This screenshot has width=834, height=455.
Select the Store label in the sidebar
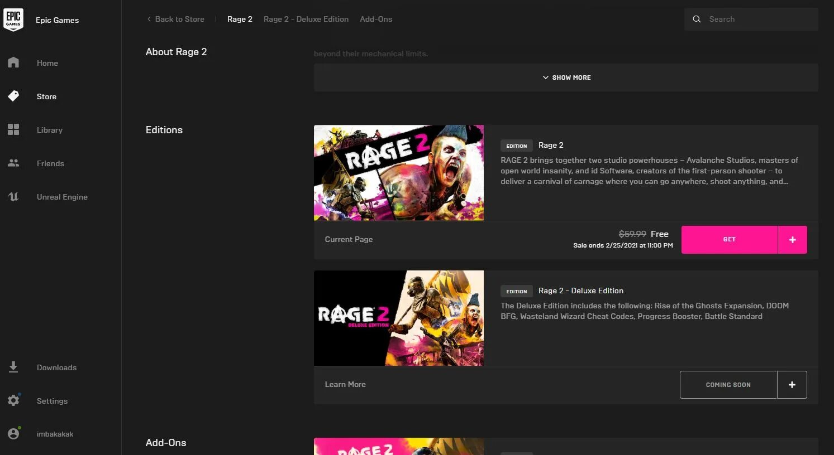(46, 96)
